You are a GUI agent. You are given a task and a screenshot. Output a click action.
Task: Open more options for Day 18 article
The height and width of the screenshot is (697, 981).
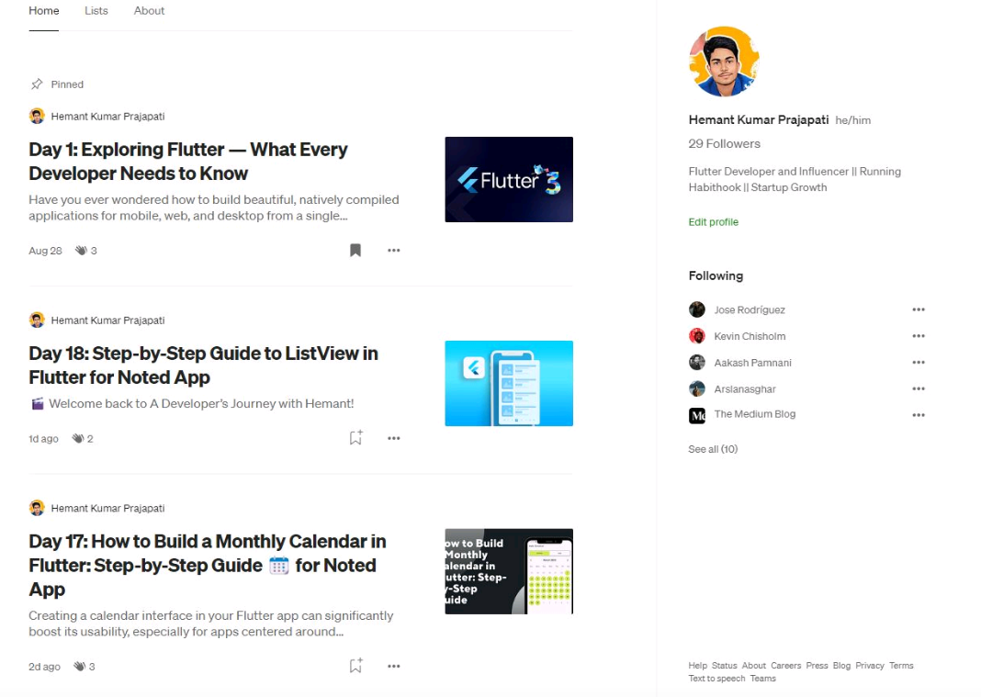coord(393,438)
